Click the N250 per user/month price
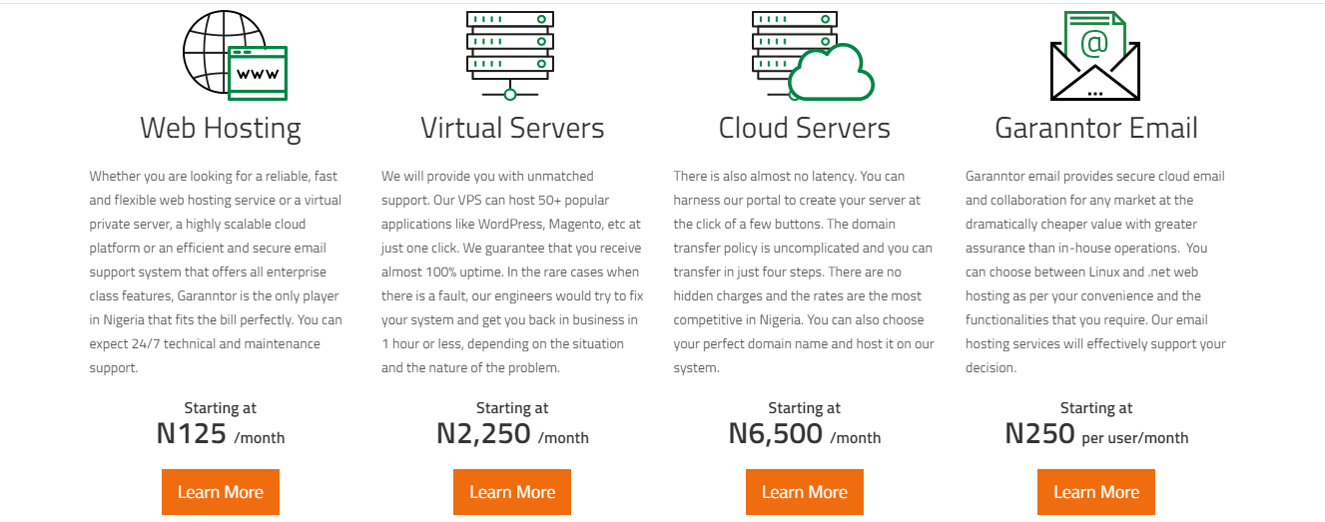 [1096, 433]
